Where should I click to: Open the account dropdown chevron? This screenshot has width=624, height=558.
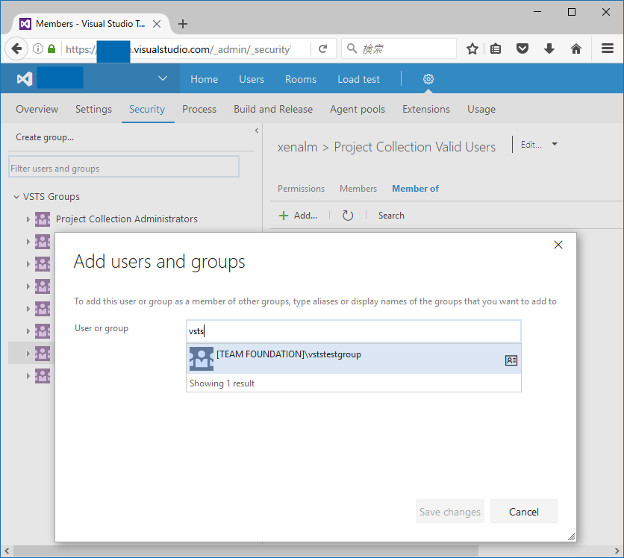pyautogui.click(x=163, y=78)
